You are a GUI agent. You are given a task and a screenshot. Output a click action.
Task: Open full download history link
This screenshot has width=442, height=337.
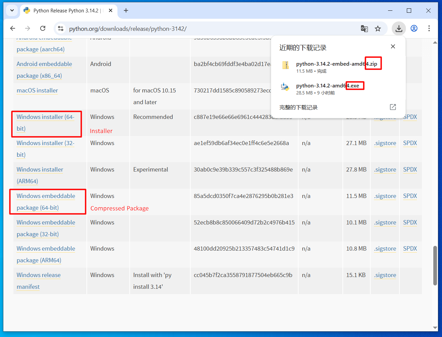coord(299,108)
